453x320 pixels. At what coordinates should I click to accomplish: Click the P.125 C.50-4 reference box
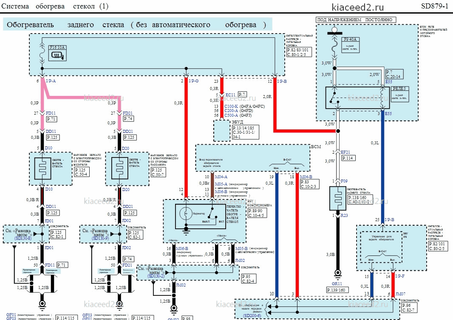[82, 172]
